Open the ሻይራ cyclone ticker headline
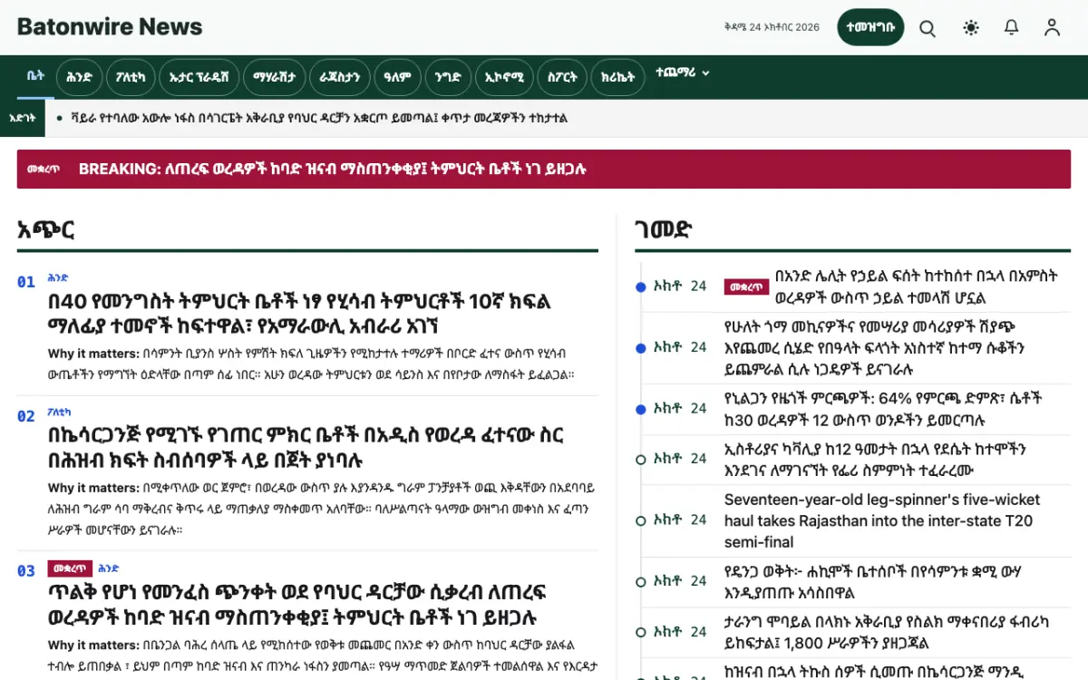This screenshot has height=680, width=1088. point(319,119)
